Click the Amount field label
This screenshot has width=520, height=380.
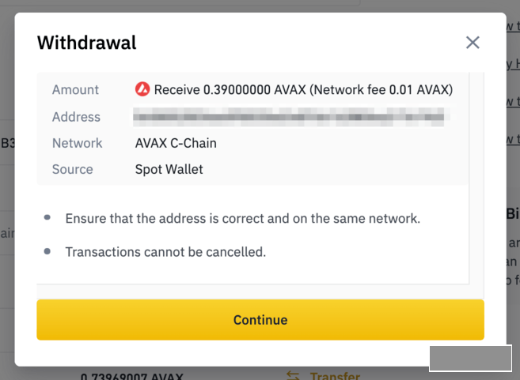[75, 89]
